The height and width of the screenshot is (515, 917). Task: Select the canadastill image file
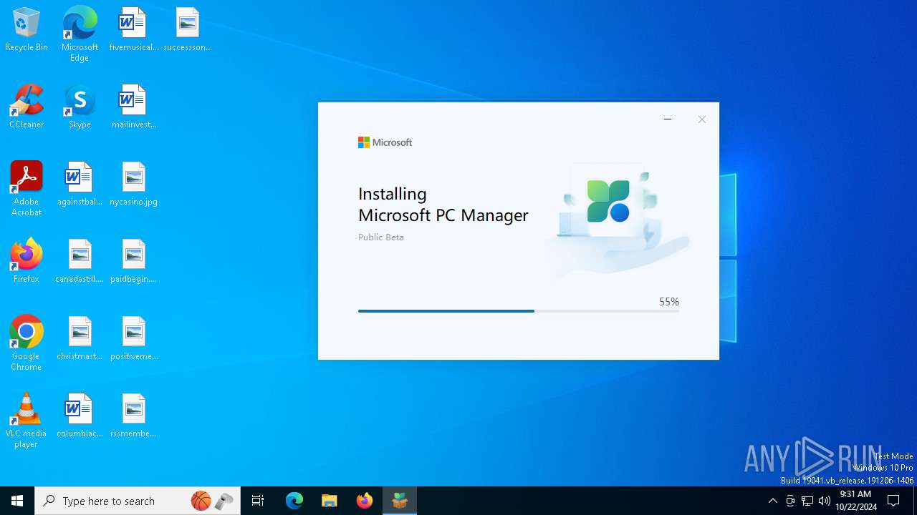tap(80, 262)
